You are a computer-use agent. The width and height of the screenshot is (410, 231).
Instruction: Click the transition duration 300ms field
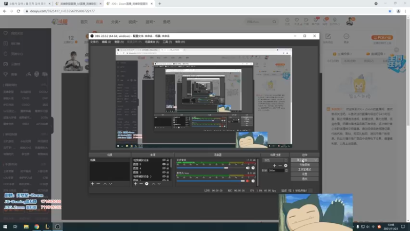(x=276, y=170)
